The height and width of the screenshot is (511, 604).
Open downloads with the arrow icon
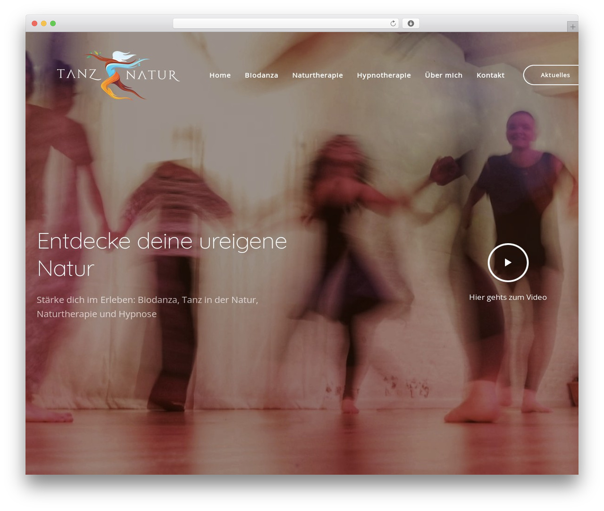pyautogui.click(x=411, y=24)
